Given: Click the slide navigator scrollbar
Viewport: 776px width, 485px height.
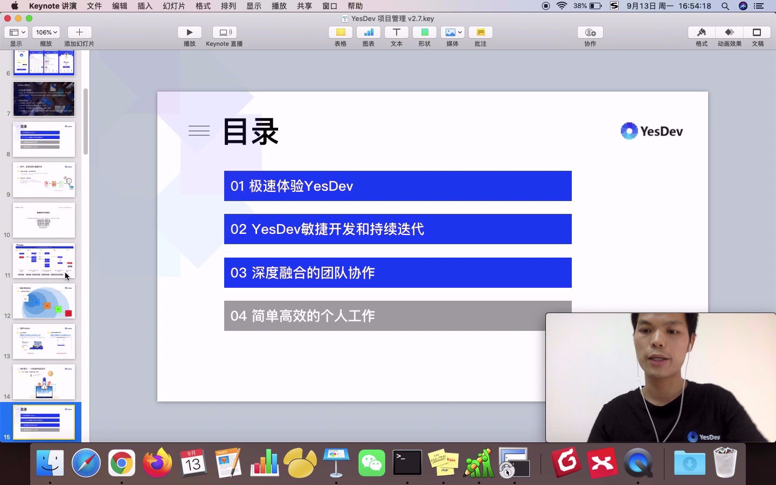Looking at the screenshot, I should tap(85, 121).
